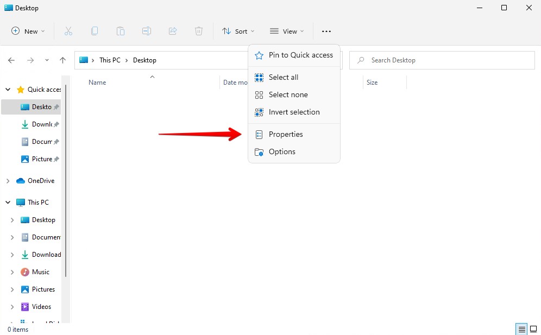Switch to large thumbnails view in status bar
This screenshot has width=541, height=335.
(533, 329)
